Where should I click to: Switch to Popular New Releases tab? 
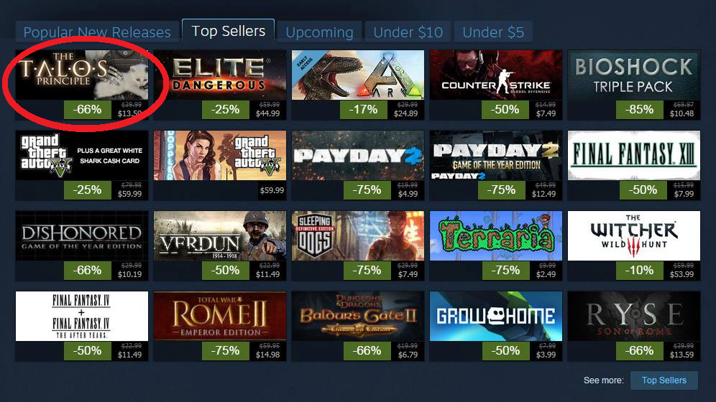point(97,32)
